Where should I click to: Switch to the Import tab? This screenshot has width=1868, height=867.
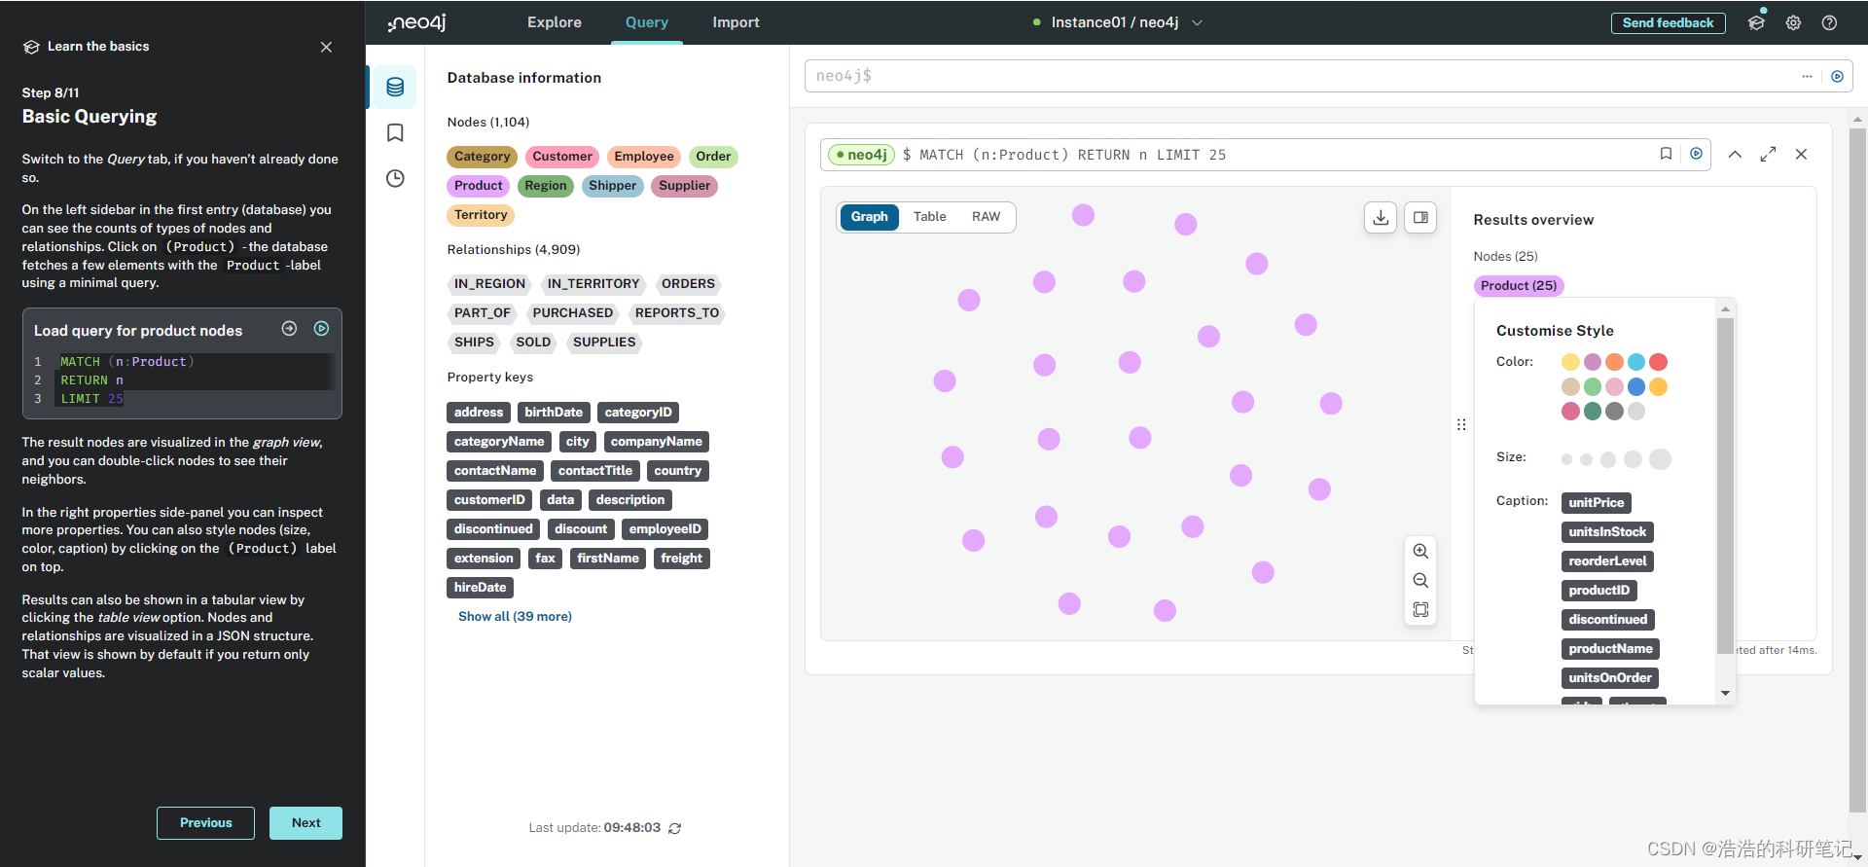pyautogui.click(x=736, y=22)
